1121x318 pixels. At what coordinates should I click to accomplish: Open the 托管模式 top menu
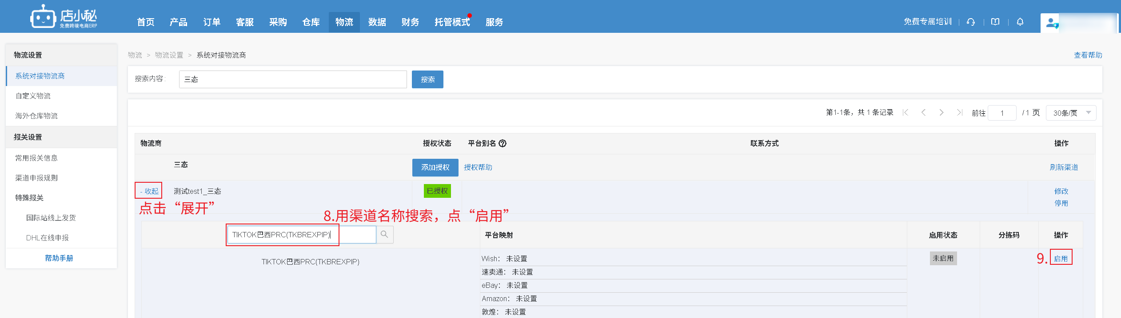point(452,22)
